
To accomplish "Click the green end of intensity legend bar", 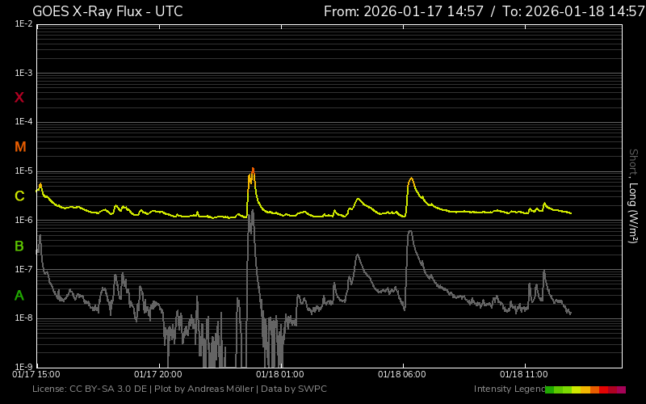I will pyautogui.click(x=551, y=389).
